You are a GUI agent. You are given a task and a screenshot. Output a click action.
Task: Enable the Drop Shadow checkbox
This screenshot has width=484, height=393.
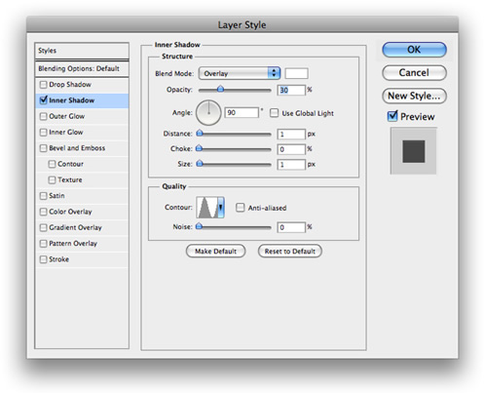click(x=43, y=85)
